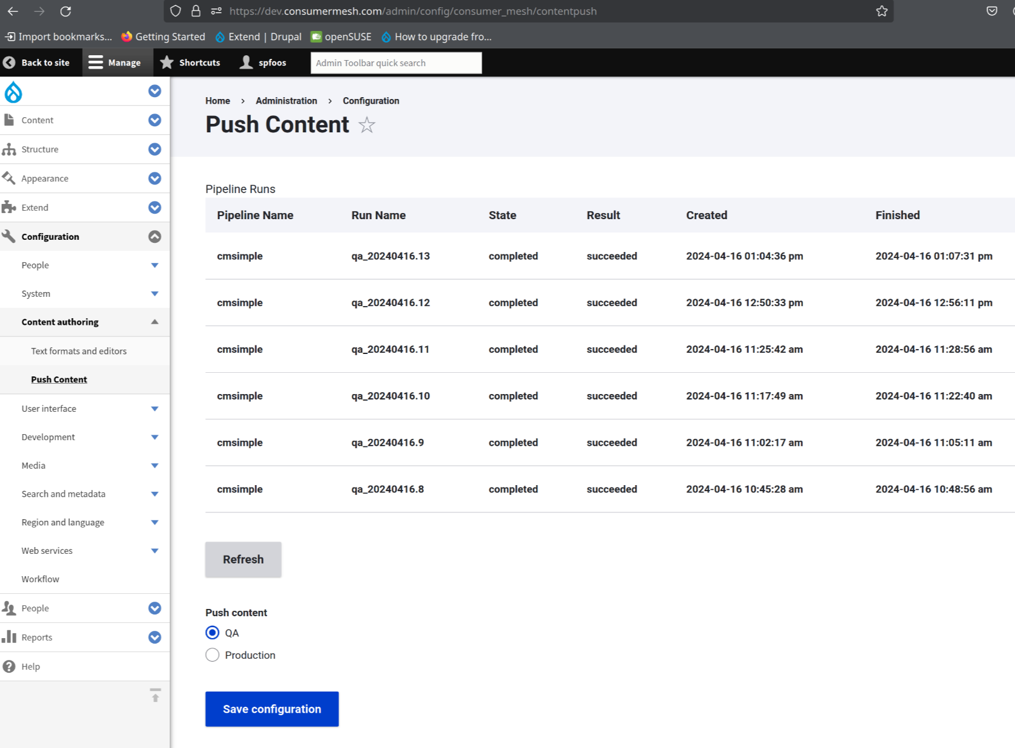The height and width of the screenshot is (748, 1015).
Task: Click the Refresh button
Action: click(x=243, y=559)
